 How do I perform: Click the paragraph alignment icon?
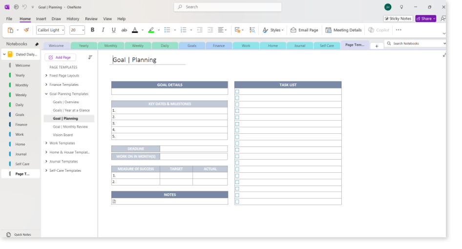[221, 30]
